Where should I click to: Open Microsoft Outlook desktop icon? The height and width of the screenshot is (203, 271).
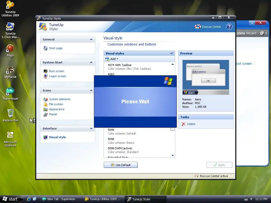[x=10, y=139]
